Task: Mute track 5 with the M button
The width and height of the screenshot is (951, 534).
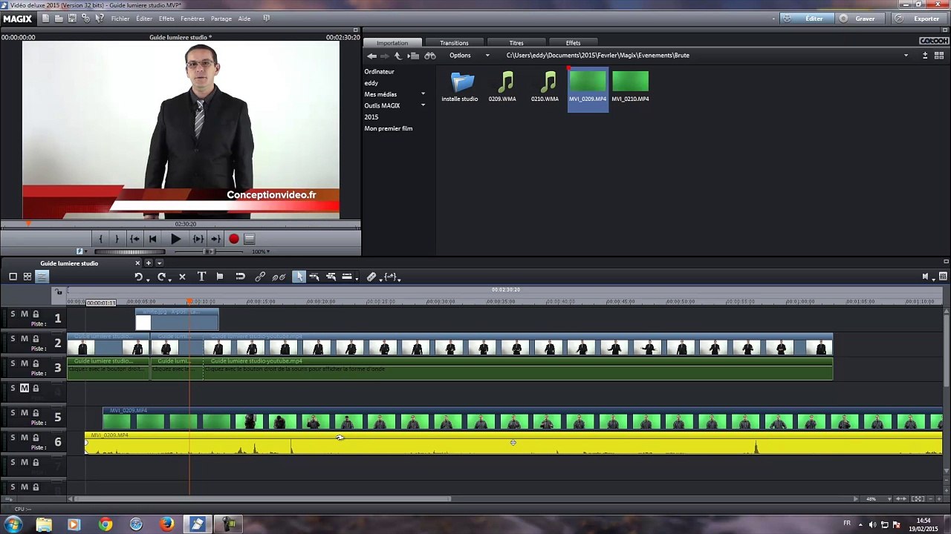Action: tap(24, 412)
